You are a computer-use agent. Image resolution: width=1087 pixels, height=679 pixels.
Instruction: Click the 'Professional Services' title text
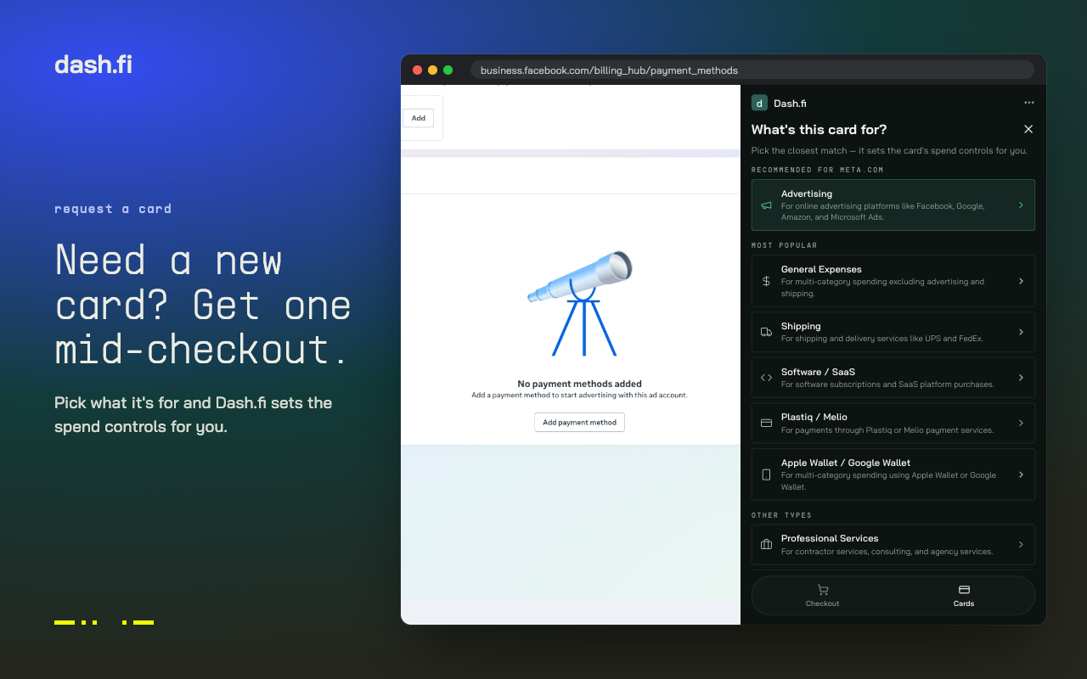click(x=830, y=538)
